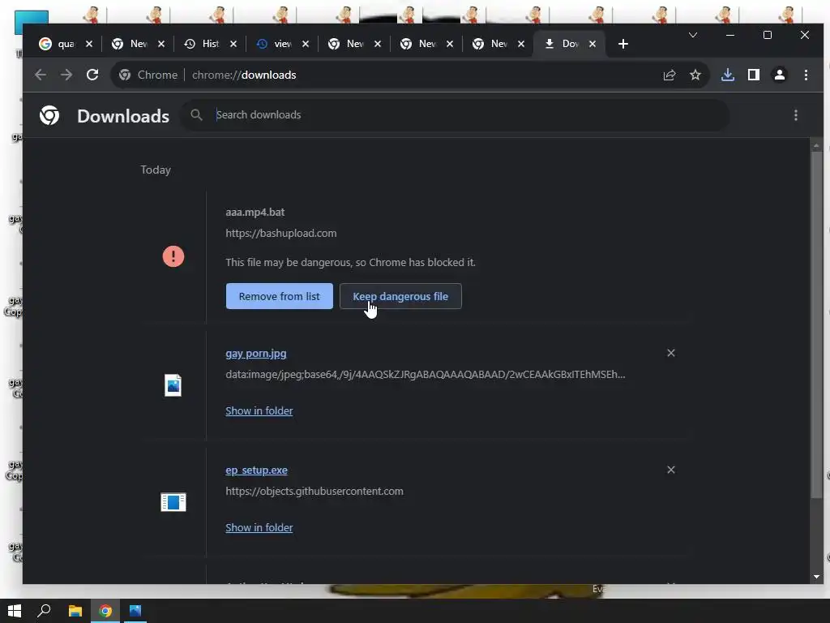Remove ep_setup.exe entry with its X
830x623 pixels.
670,470
